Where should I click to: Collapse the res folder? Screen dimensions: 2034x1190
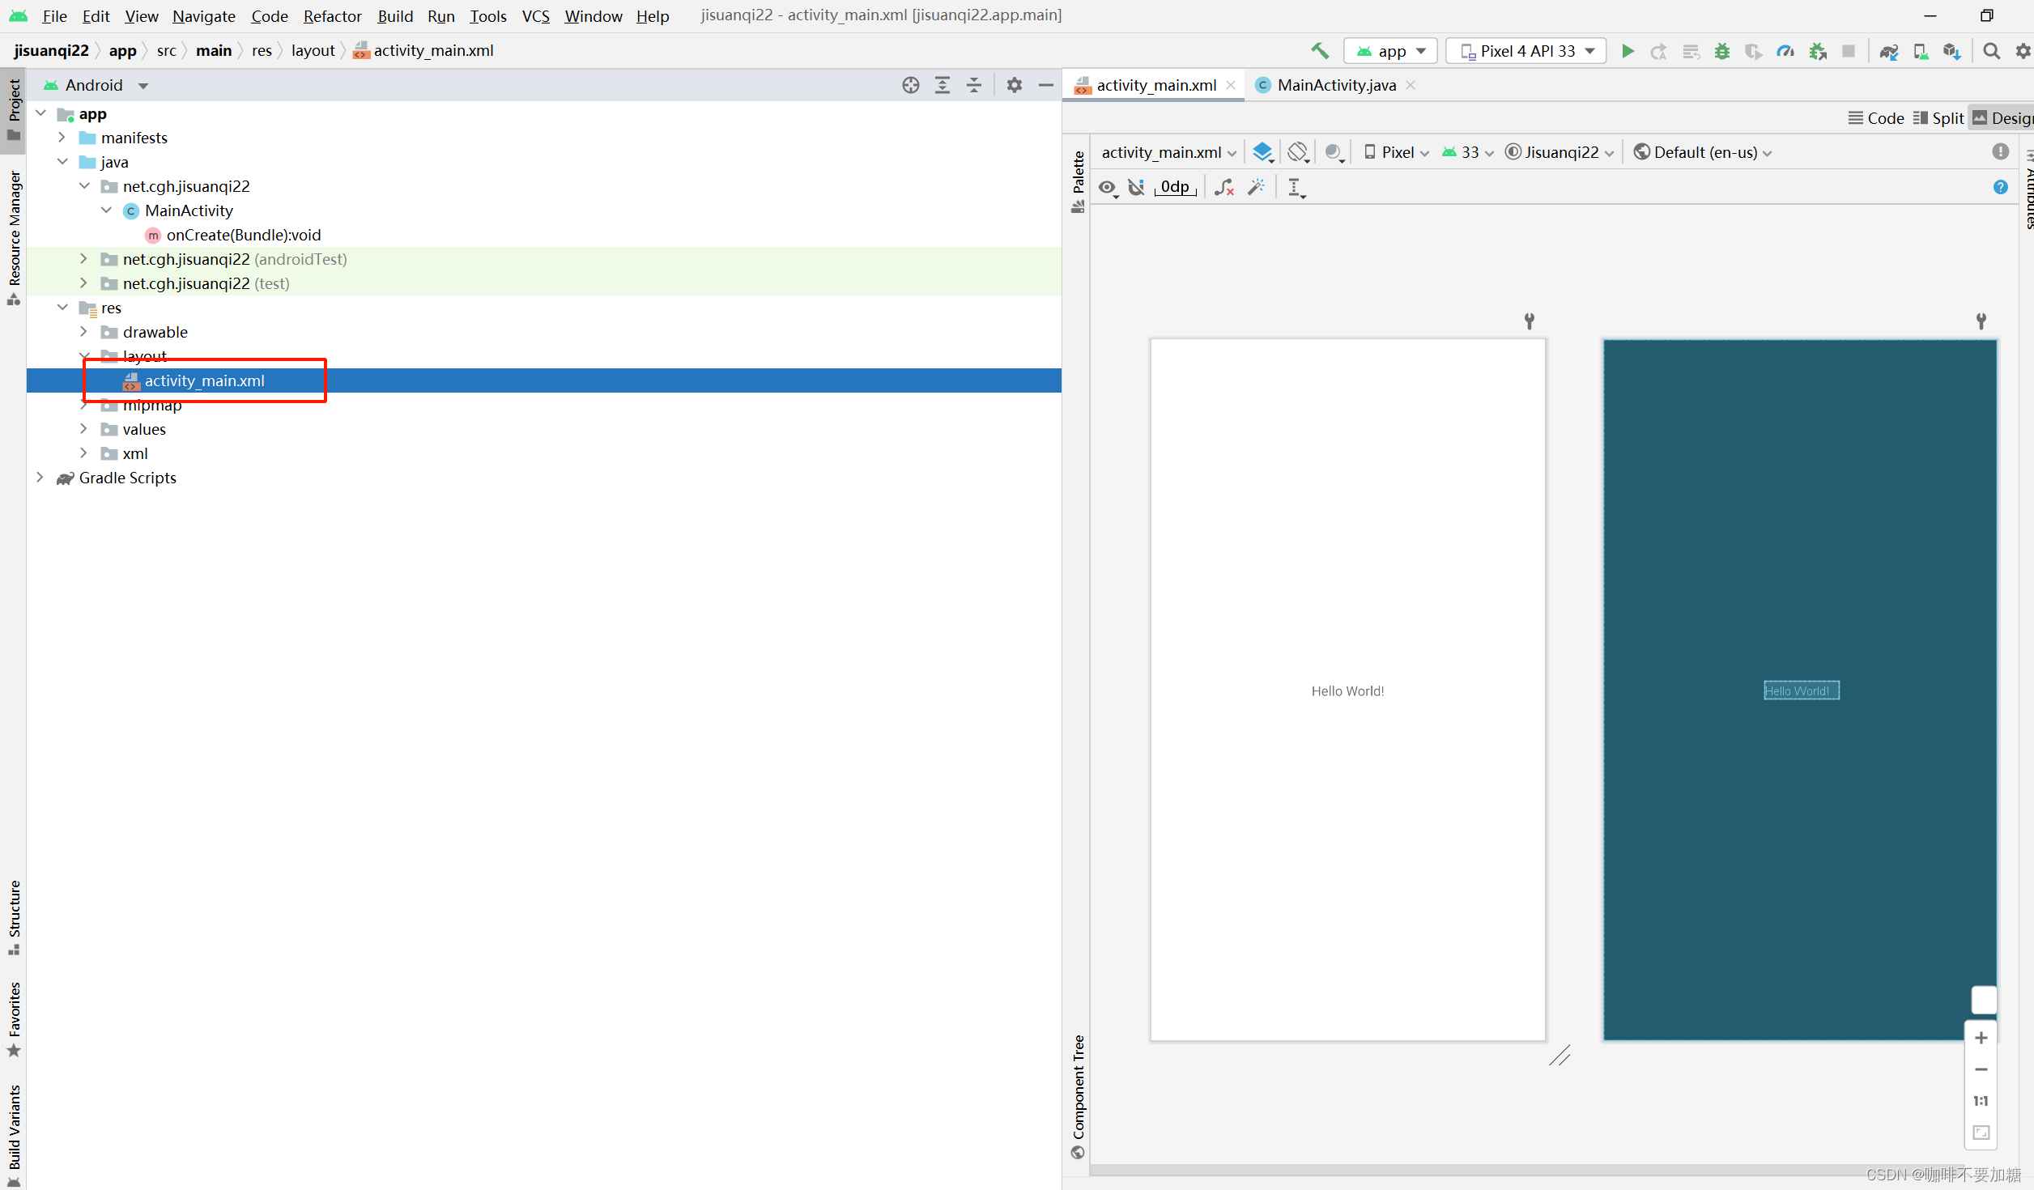pyautogui.click(x=62, y=308)
